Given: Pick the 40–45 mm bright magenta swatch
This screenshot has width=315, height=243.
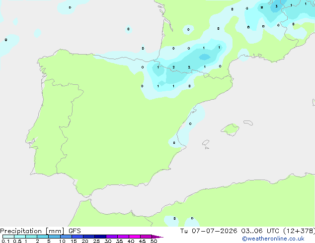Looking at the screenshot, I should tap(135, 237).
